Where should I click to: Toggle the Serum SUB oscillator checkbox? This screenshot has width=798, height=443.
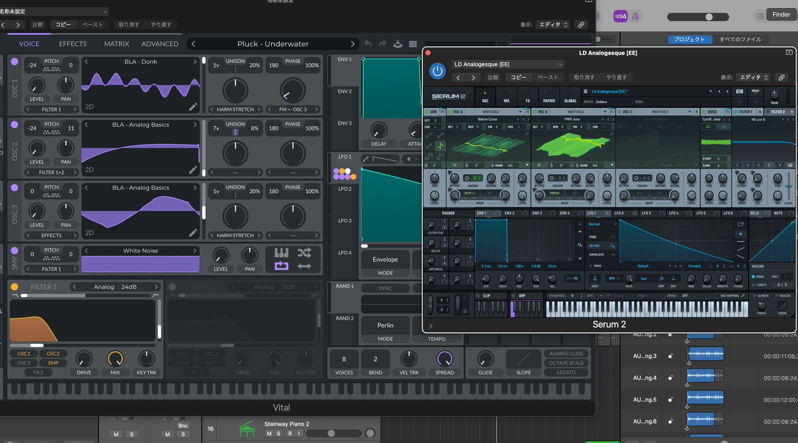pos(427,112)
